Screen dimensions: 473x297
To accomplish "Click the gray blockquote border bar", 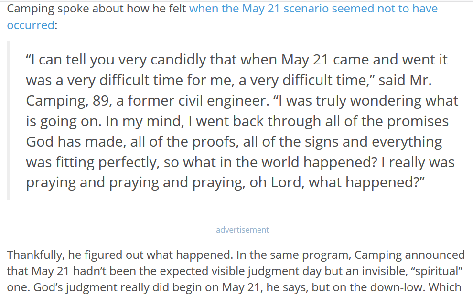I will coord(8,120).
